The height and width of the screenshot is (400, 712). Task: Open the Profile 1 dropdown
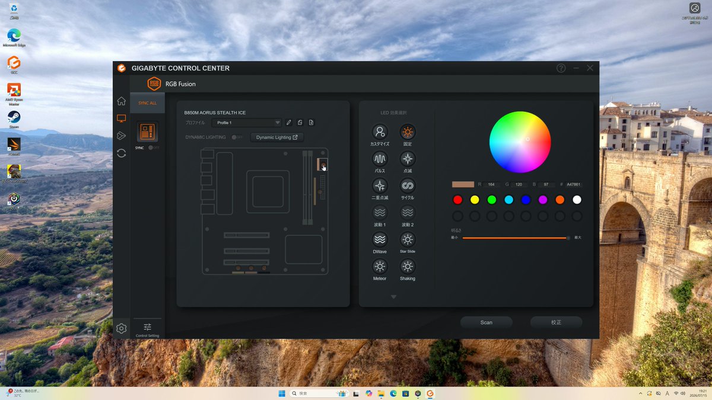(x=246, y=123)
